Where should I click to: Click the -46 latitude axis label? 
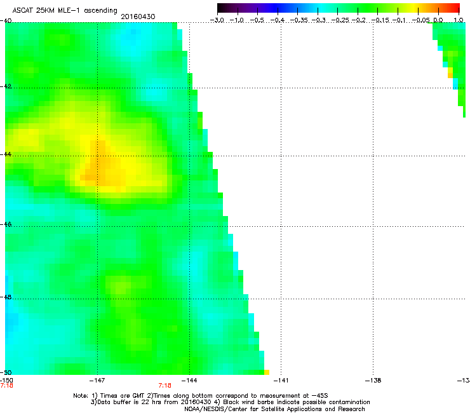[6, 224]
